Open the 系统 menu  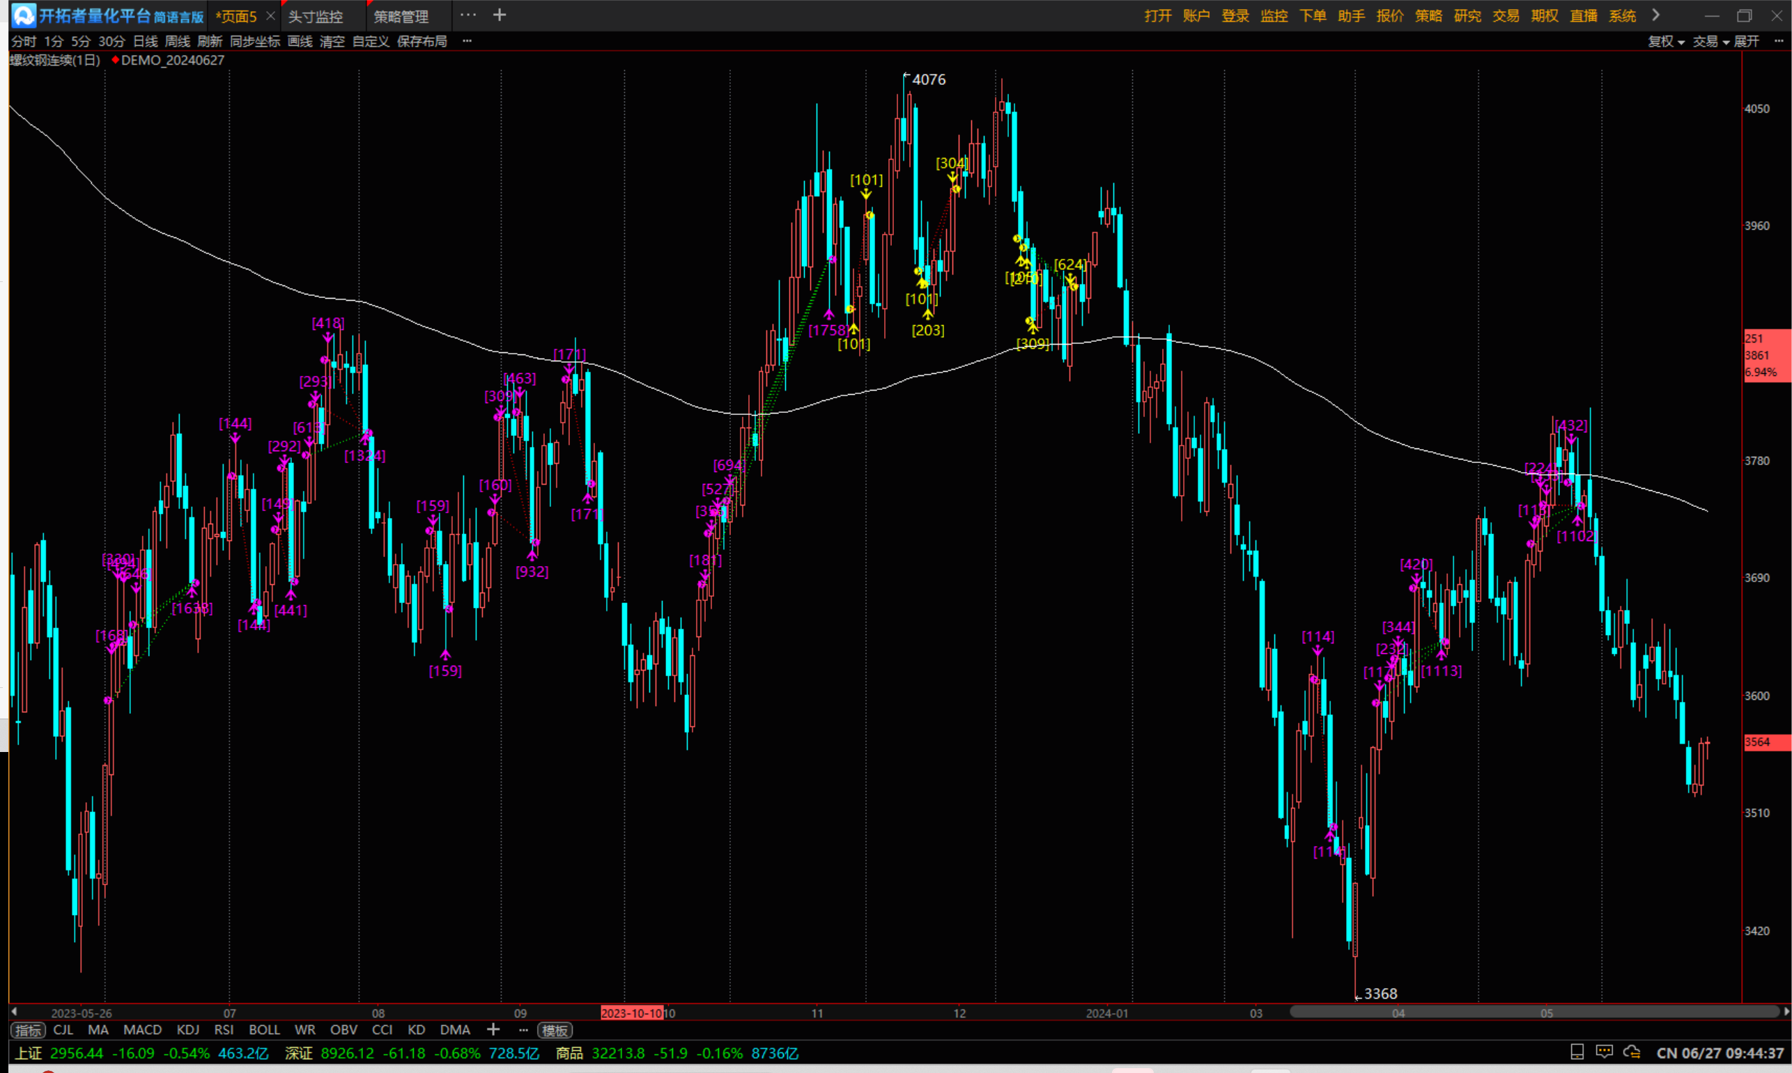tap(1622, 15)
